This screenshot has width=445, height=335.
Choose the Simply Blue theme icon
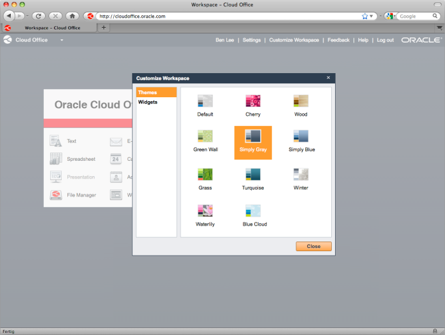(x=301, y=136)
